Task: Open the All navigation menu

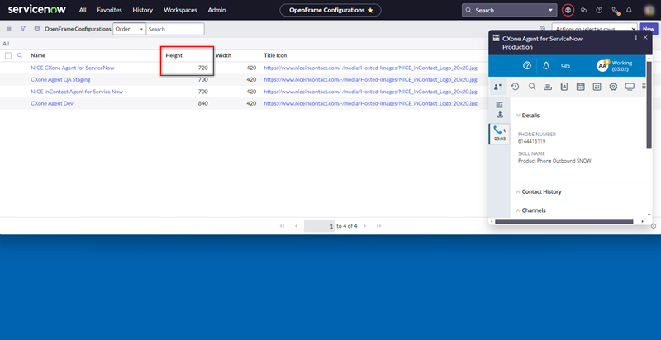Action: (x=83, y=10)
